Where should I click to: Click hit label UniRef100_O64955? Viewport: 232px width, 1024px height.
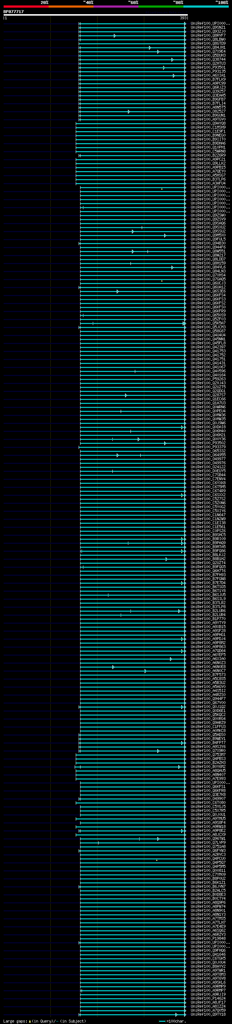208,455
